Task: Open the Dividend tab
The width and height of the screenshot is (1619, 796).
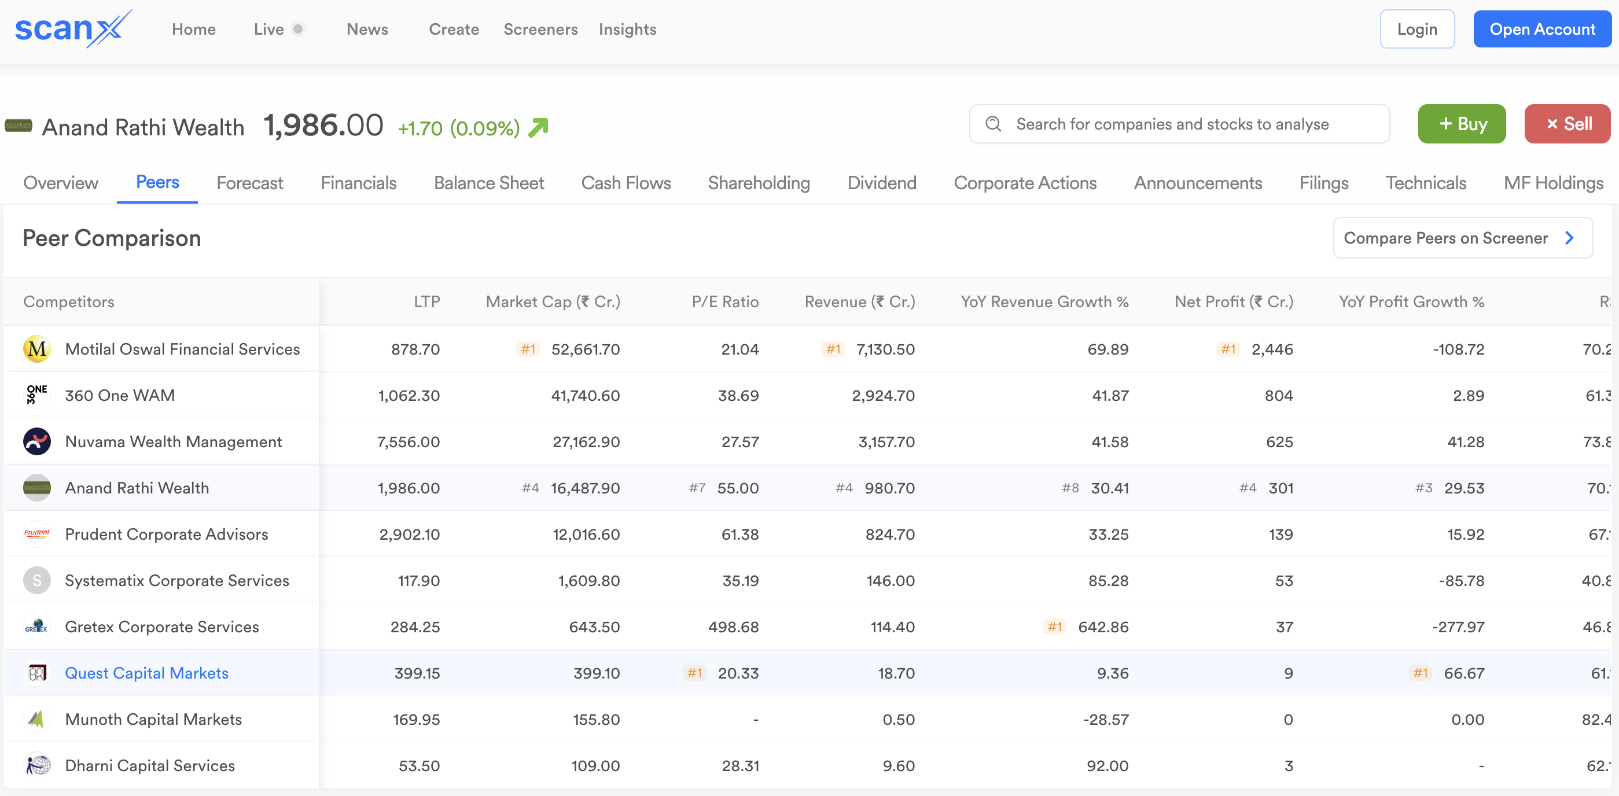Action: pyautogui.click(x=881, y=183)
